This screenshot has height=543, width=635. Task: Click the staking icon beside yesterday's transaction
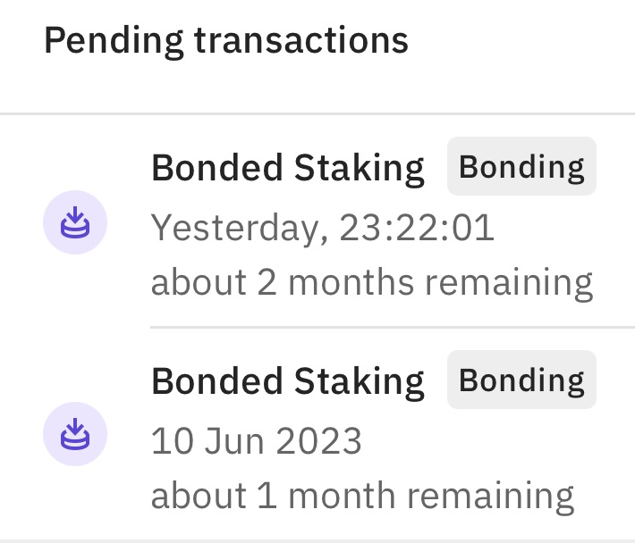pyautogui.click(x=75, y=223)
